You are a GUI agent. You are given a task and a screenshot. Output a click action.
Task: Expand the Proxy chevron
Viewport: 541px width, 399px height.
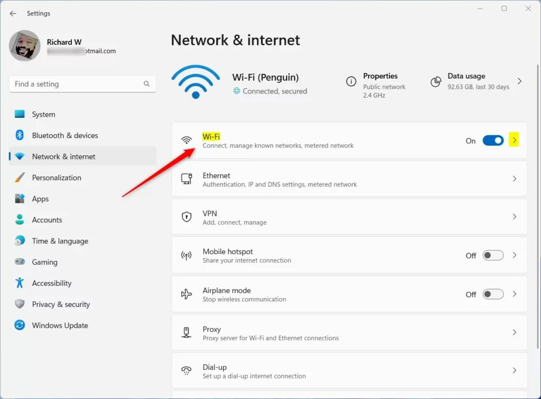[x=514, y=332]
